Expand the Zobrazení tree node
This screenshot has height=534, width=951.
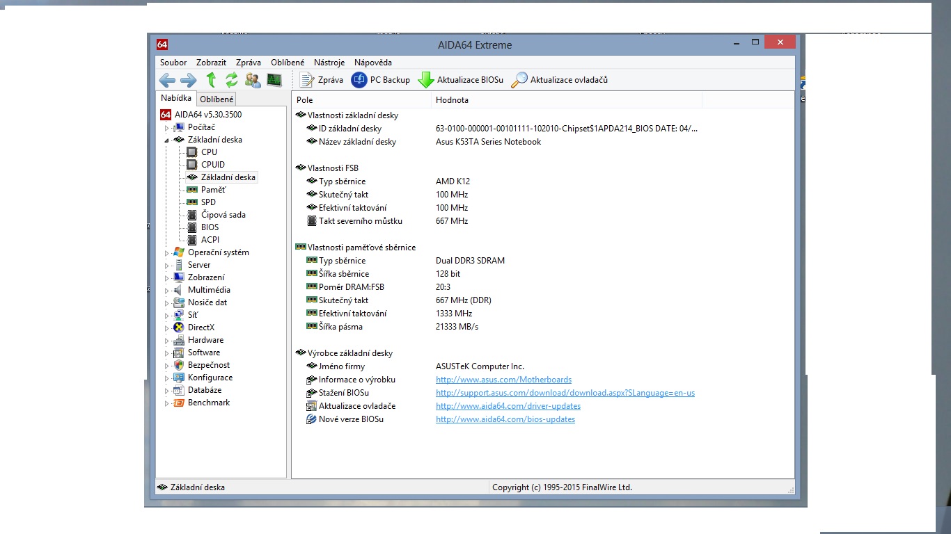167,278
